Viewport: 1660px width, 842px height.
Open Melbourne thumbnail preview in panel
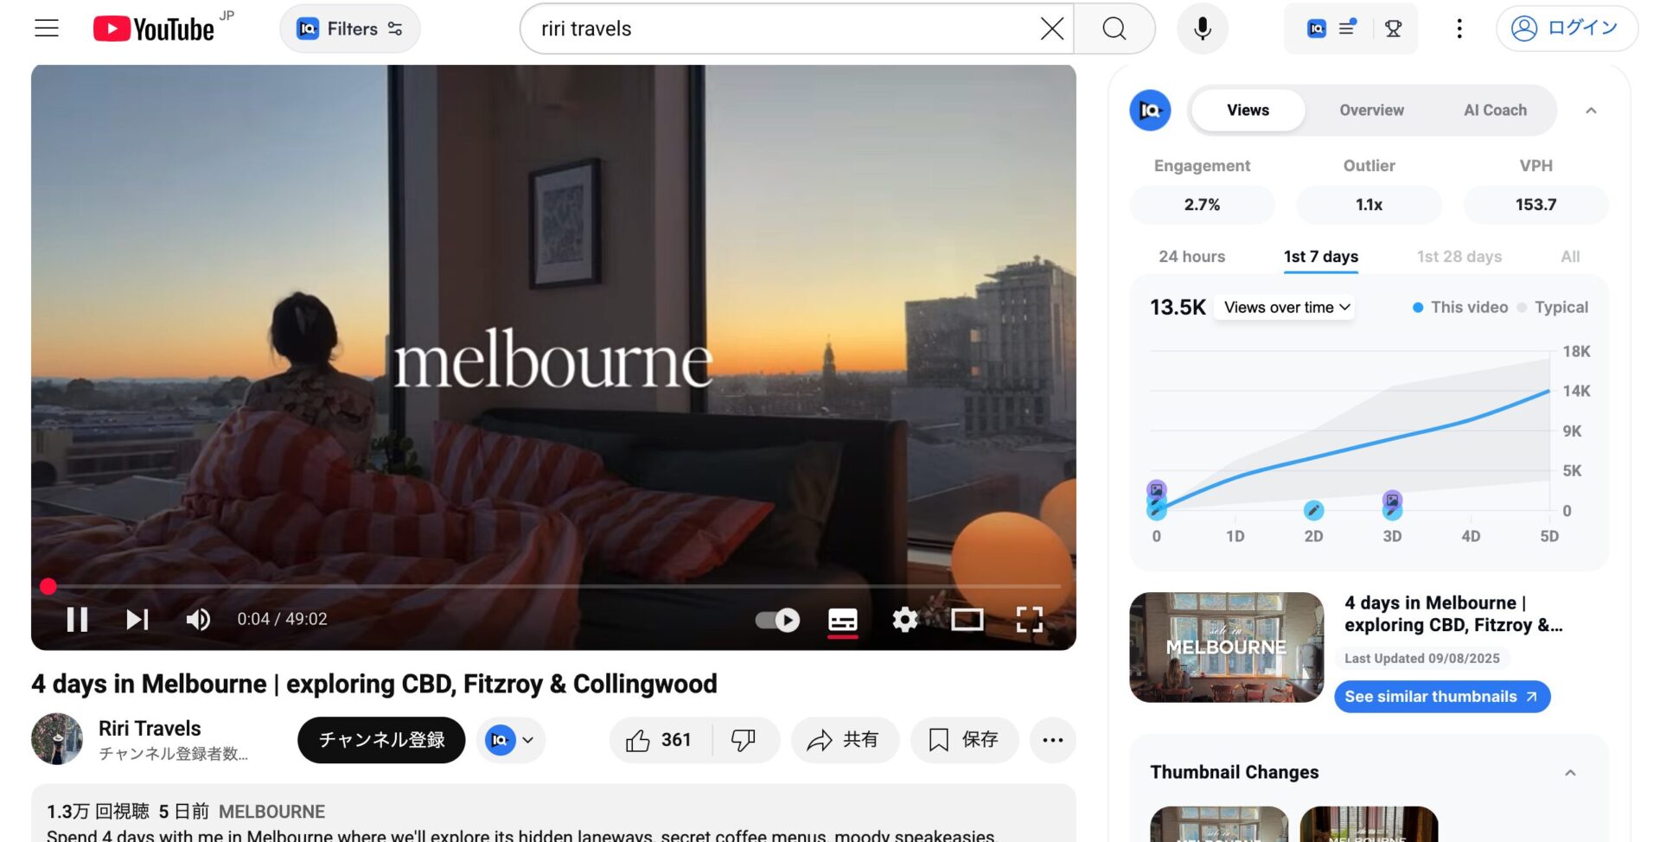tap(1226, 647)
